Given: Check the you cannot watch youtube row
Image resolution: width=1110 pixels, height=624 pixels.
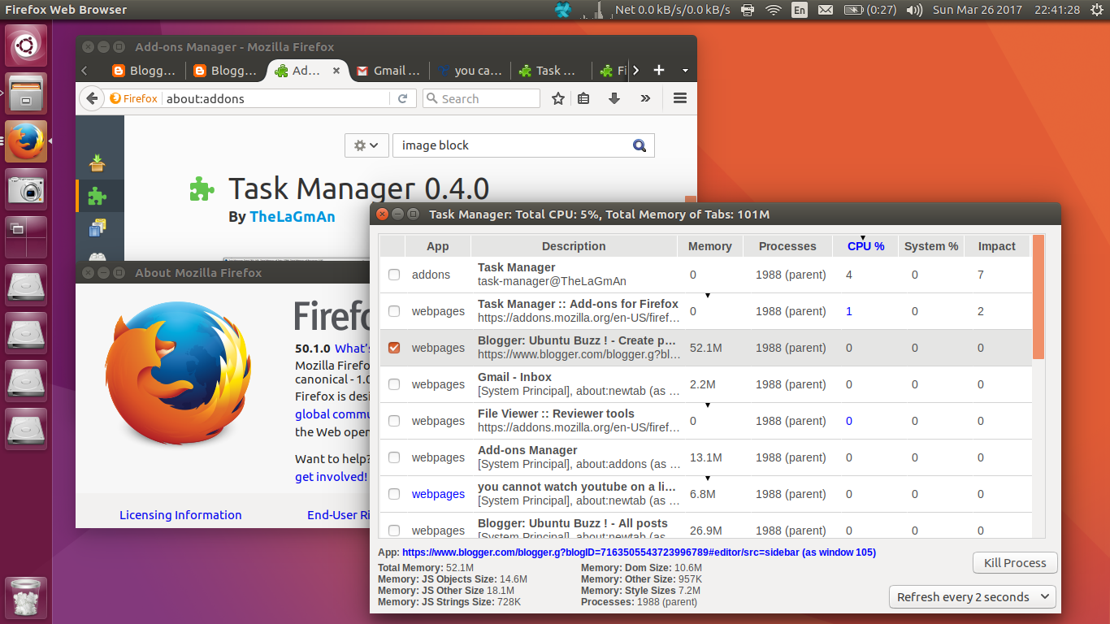Looking at the screenshot, I should (x=394, y=494).
